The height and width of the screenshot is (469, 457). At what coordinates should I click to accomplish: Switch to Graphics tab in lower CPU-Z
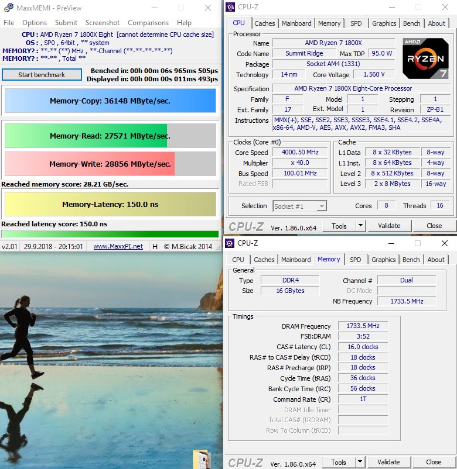[383, 260]
